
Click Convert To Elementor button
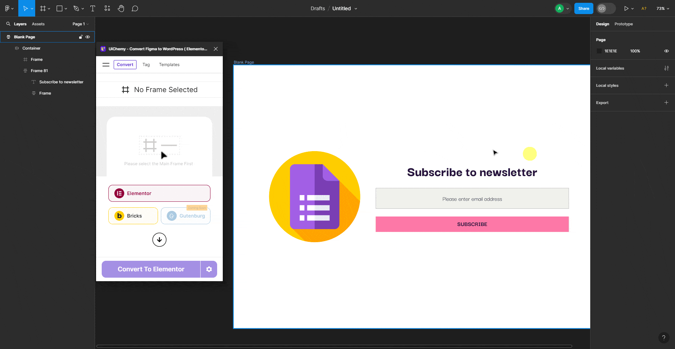tap(151, 269)
